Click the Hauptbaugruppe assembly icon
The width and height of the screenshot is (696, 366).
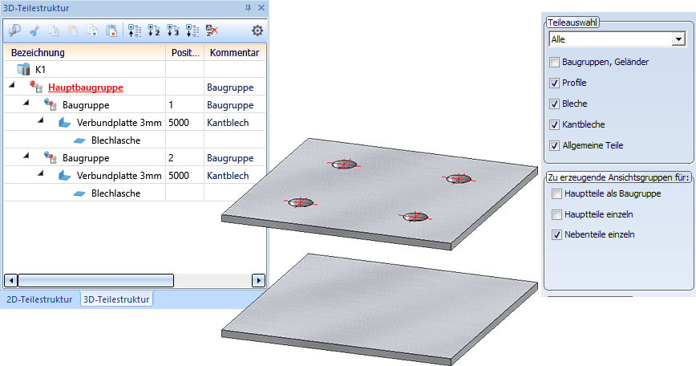tap(36, 87)
